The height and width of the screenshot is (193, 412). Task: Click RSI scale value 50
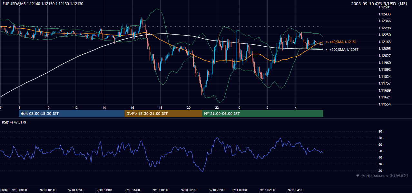380,151
